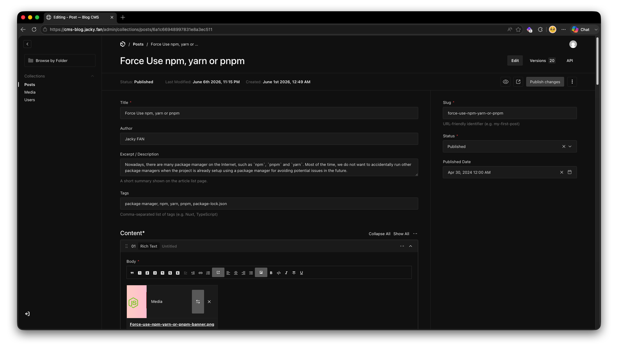Open the Status dropdown chevron

(x=570, y=146)
